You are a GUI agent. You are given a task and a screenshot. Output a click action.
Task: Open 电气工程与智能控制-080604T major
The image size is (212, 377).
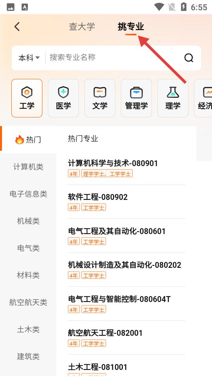coord(126,304)
